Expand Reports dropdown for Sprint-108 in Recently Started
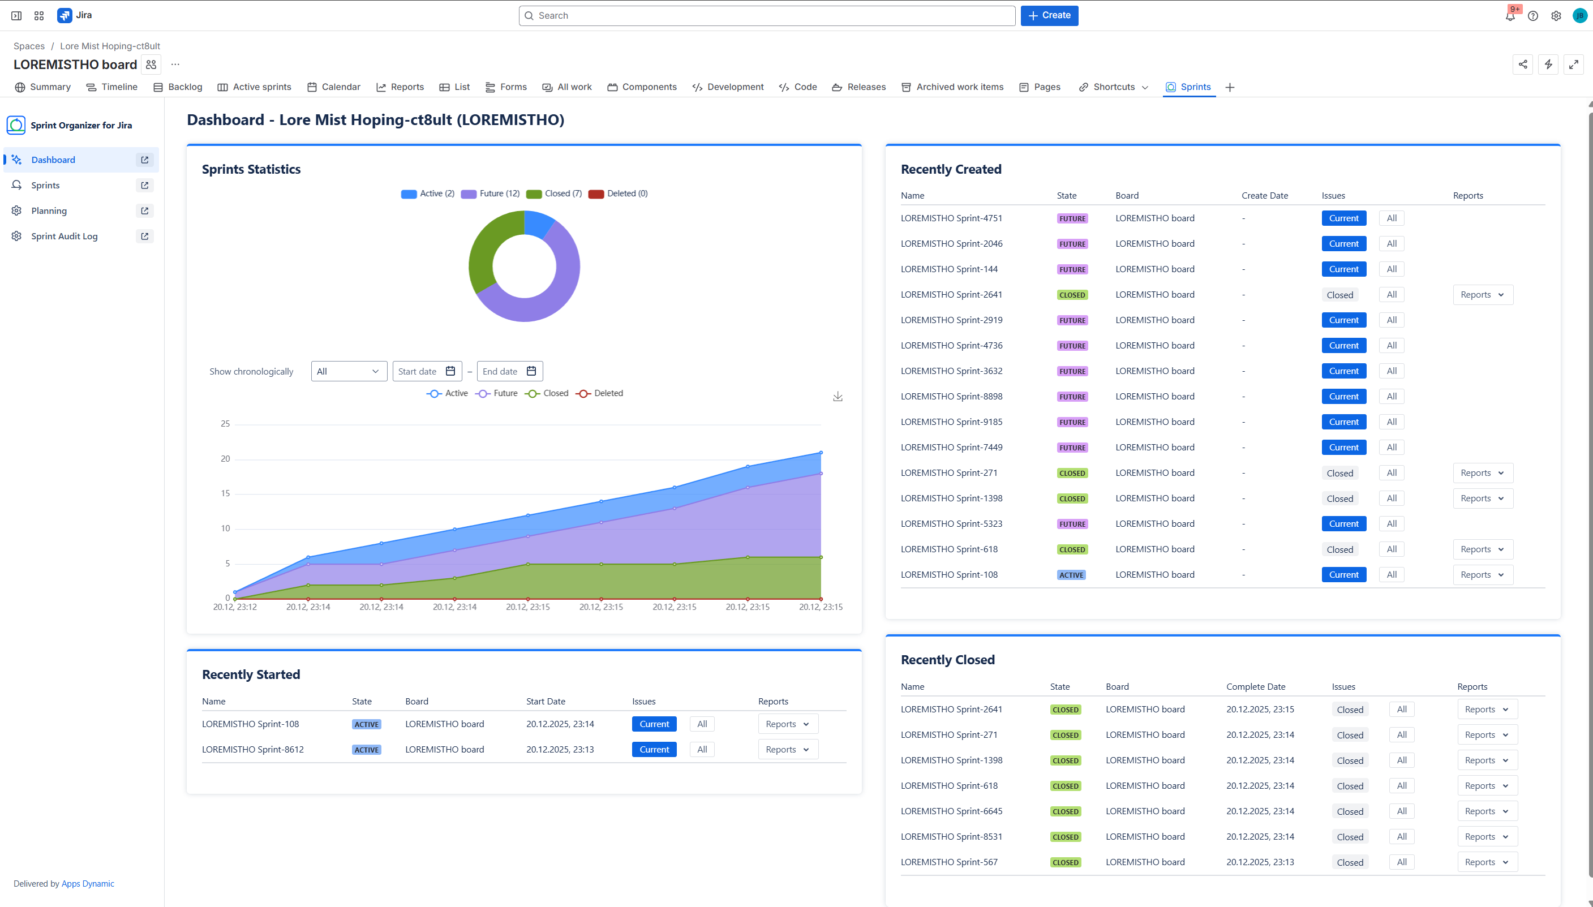1593x907 pixels. [788, 724]
